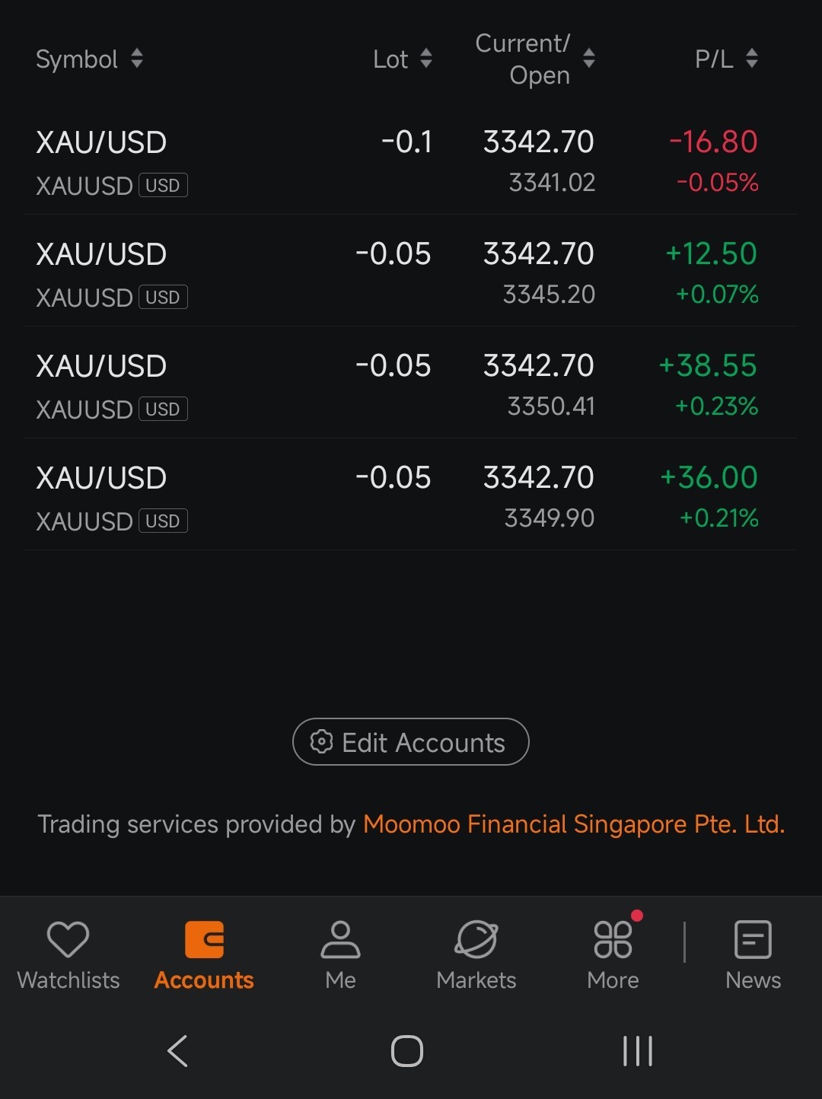Sort positions by Symbol column

89,59
